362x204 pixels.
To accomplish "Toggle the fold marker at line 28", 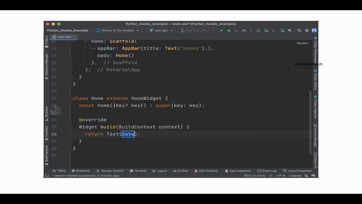I will (70, 148).
